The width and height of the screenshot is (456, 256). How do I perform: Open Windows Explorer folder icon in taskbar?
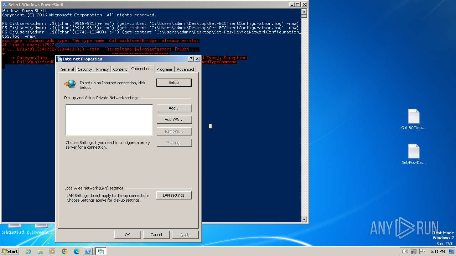point(40,251)
